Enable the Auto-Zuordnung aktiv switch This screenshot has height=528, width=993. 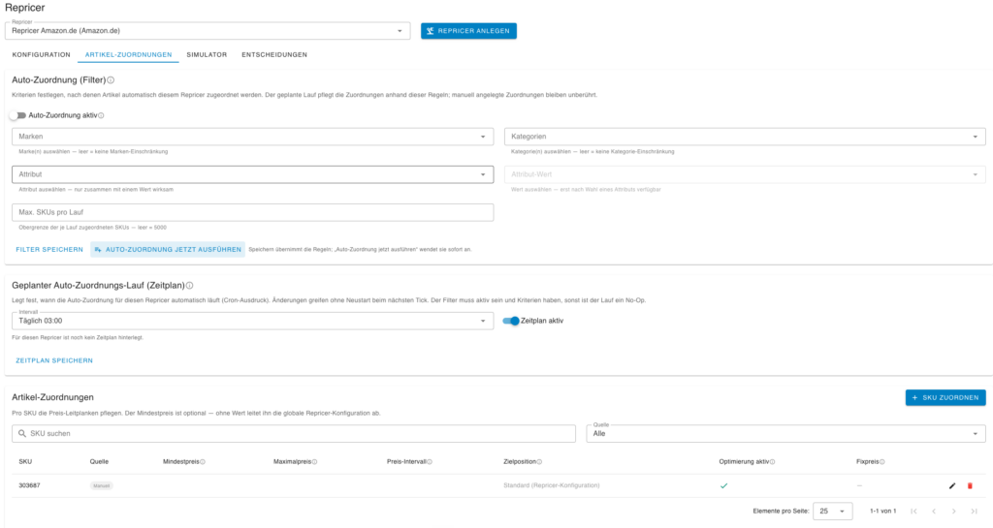point(17,115)
